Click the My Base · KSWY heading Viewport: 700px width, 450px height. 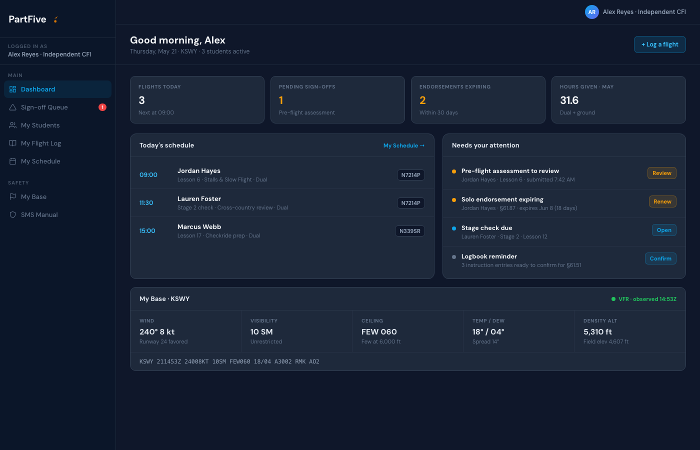click(164, 299)
